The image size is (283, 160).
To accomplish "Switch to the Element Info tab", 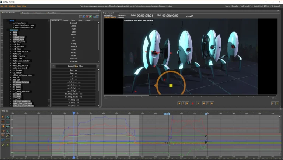I will (x=52, y=13).
